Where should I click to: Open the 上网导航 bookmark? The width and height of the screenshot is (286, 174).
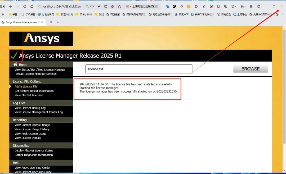(240, 14)
